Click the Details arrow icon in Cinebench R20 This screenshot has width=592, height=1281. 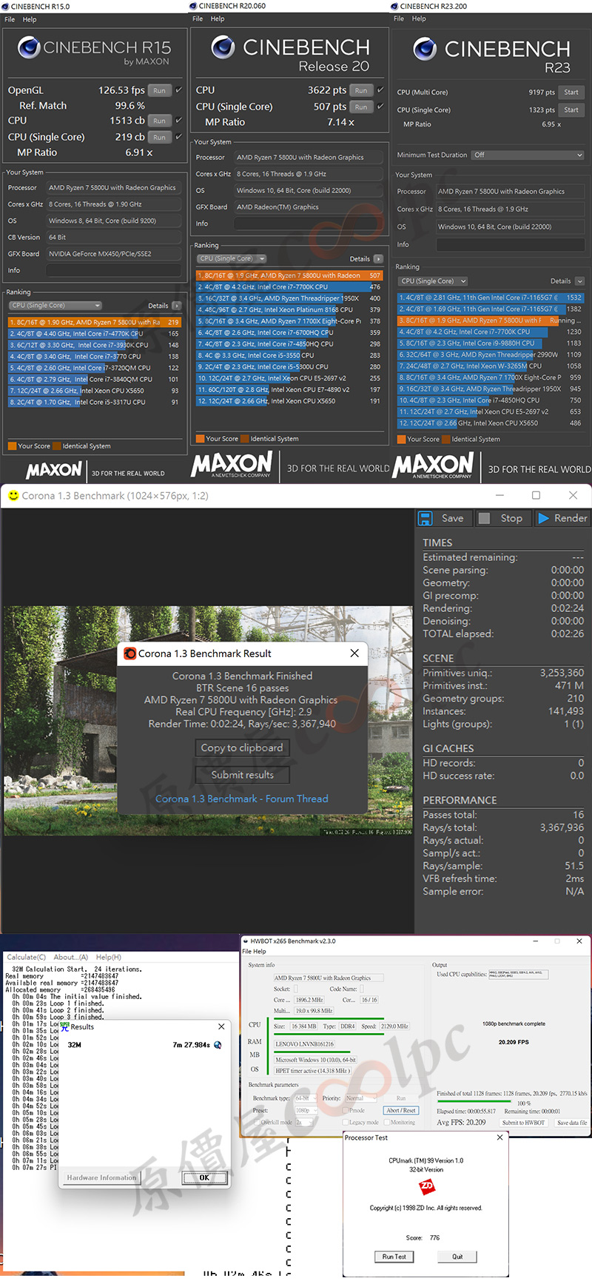tap(378, 259)
